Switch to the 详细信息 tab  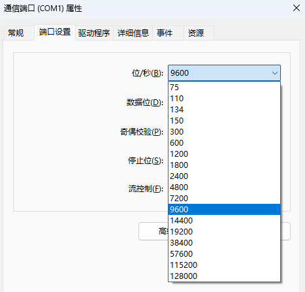pos(133,33)
